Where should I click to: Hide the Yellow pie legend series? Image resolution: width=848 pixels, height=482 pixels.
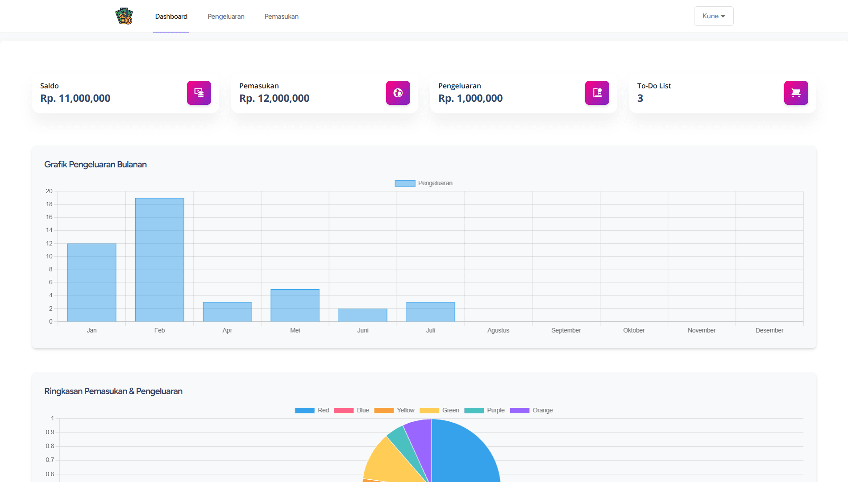[395, 410]
